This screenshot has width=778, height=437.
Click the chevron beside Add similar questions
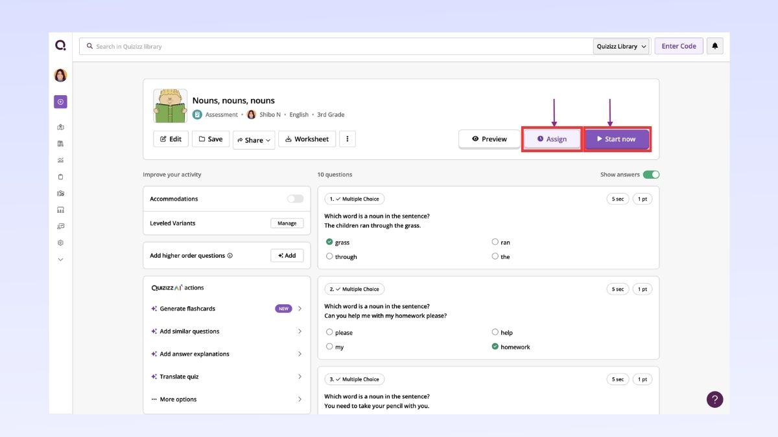pos(300,331)
